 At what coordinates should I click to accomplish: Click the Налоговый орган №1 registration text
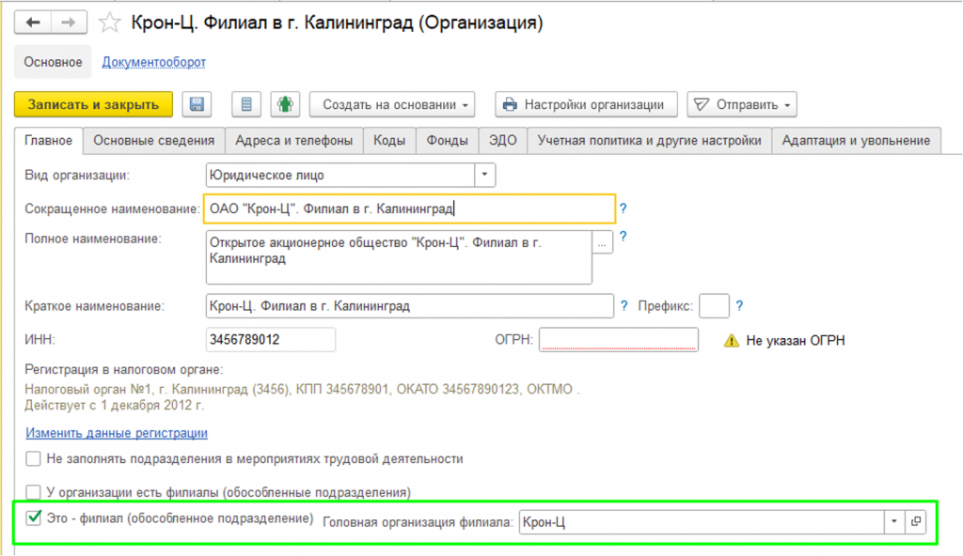302,389
